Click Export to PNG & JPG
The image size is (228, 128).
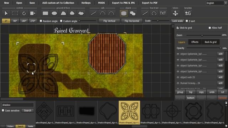coord(123,3)
